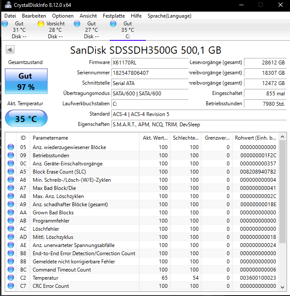The width and height of the screenshot is (290, 296).
Task: Click the Übertragungsmodus SATA/600 field
Action: pos(150,94)
